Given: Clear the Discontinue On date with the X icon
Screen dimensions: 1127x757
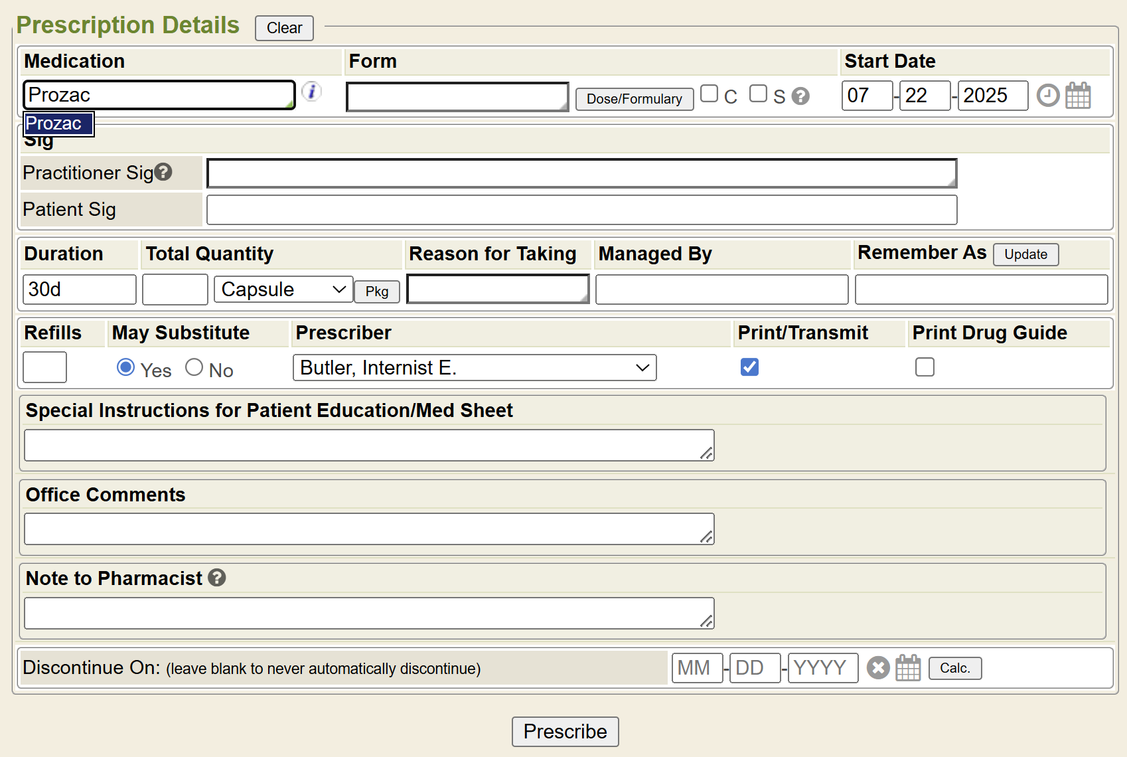Looking at the screenshot, I should point(877,667).
